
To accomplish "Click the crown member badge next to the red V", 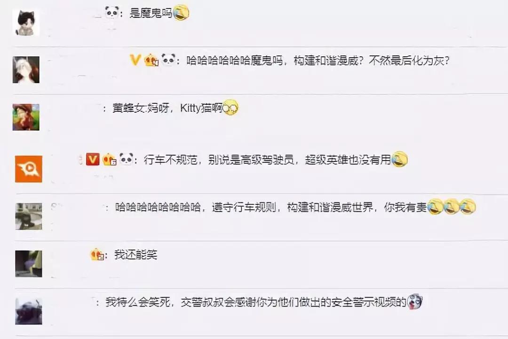I will [109, 160].
